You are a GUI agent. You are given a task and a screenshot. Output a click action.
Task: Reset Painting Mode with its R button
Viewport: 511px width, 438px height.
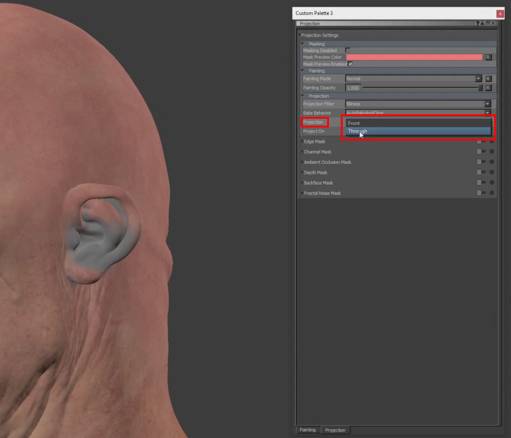pos(488,79)
